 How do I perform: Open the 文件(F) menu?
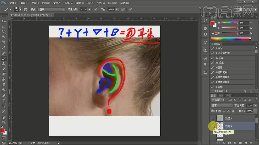[x=13, y=3]
